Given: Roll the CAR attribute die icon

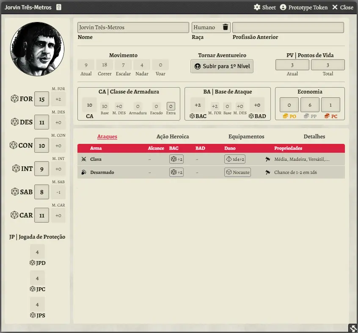Looking at the screenshot, I should 14,215.
